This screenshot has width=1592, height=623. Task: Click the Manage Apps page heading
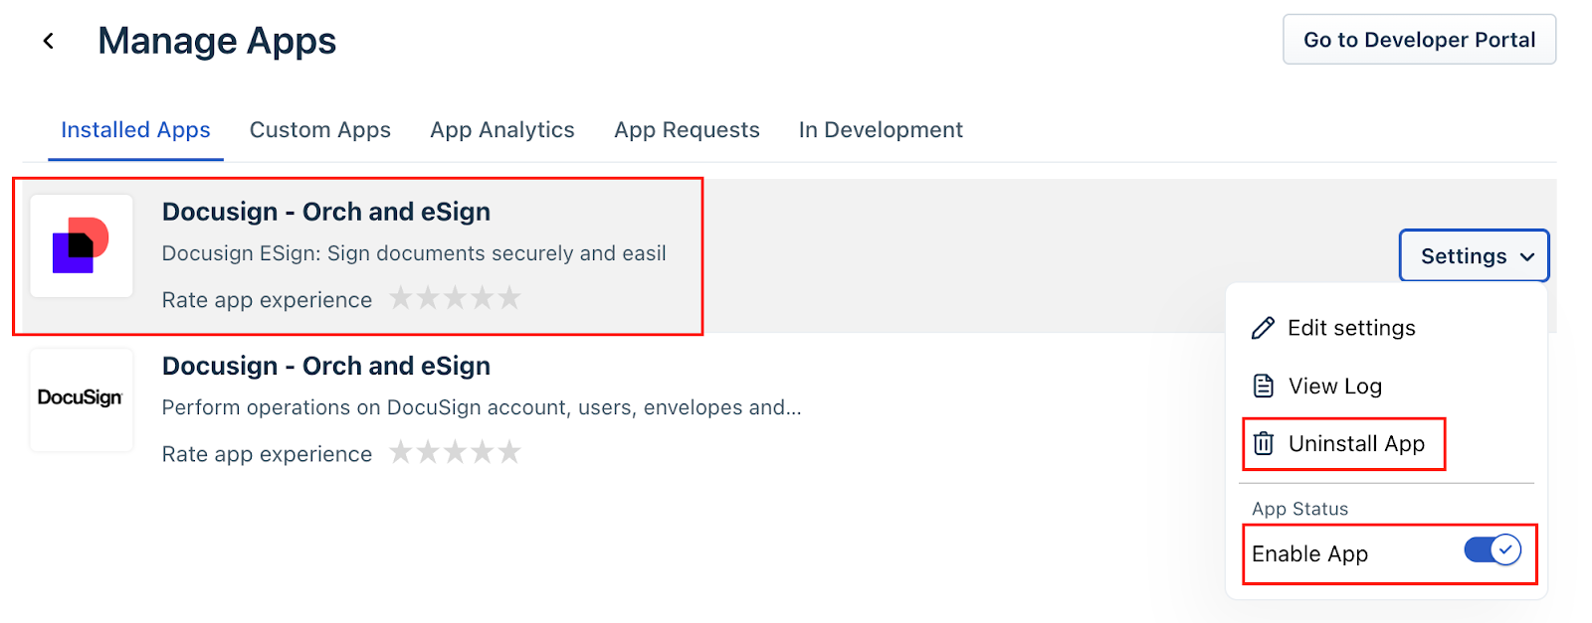(x=217, y=41)
